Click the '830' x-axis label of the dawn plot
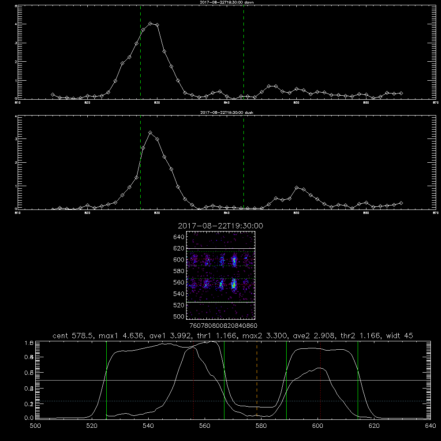Screen dimensions: 441x441 [x=157, y=103]
